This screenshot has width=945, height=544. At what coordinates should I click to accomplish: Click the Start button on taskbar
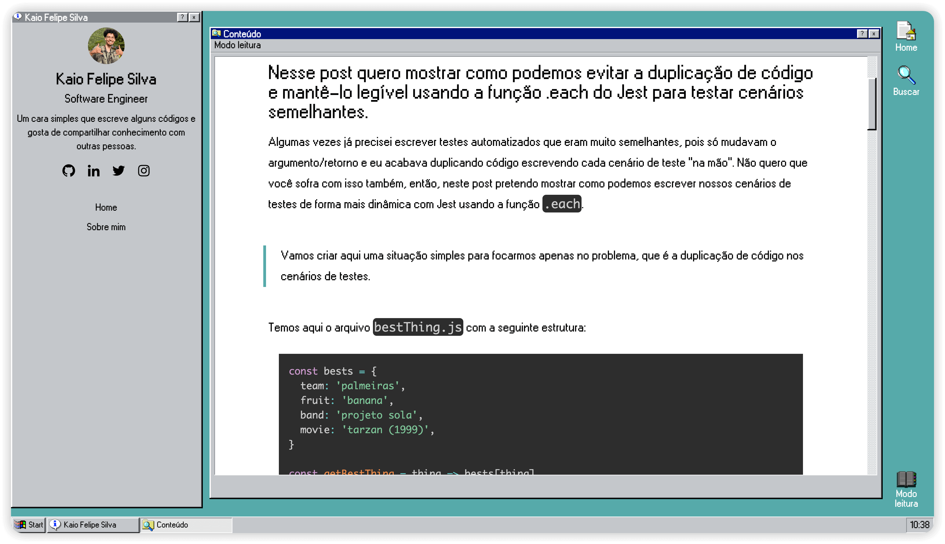point(29,524)
